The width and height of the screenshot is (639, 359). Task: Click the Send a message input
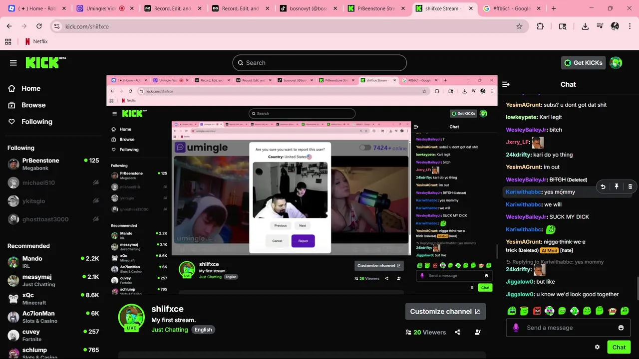pyautogui.click(x=568, y=328)
